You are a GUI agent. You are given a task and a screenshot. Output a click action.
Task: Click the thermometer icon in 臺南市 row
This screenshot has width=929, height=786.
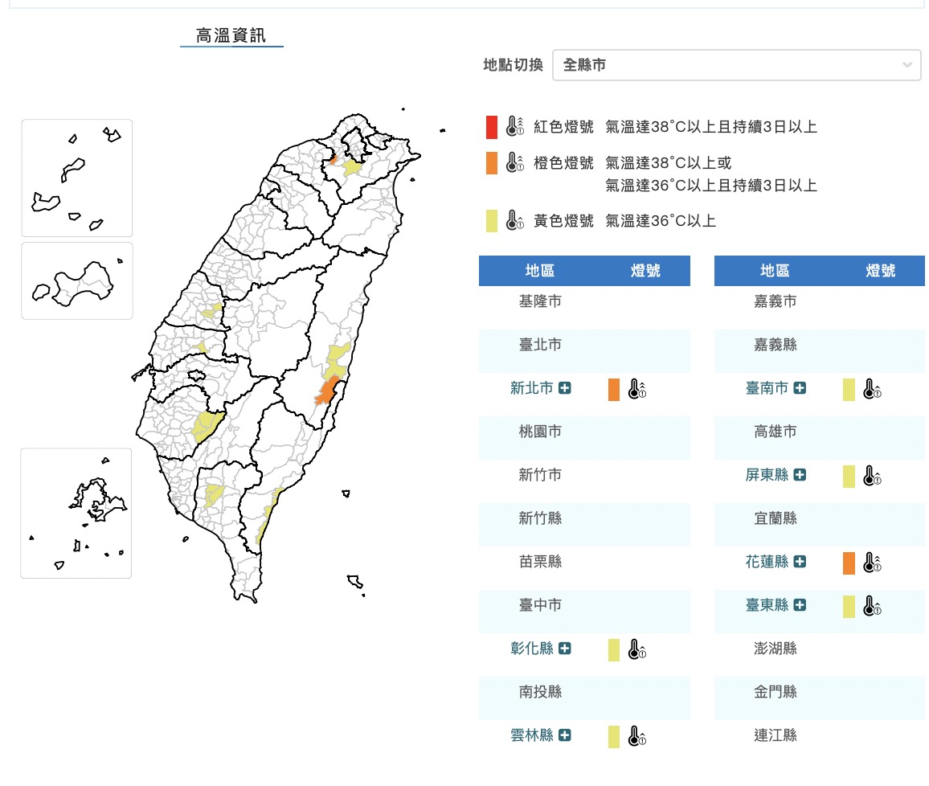pyautogui.click(x=872, y=389)
